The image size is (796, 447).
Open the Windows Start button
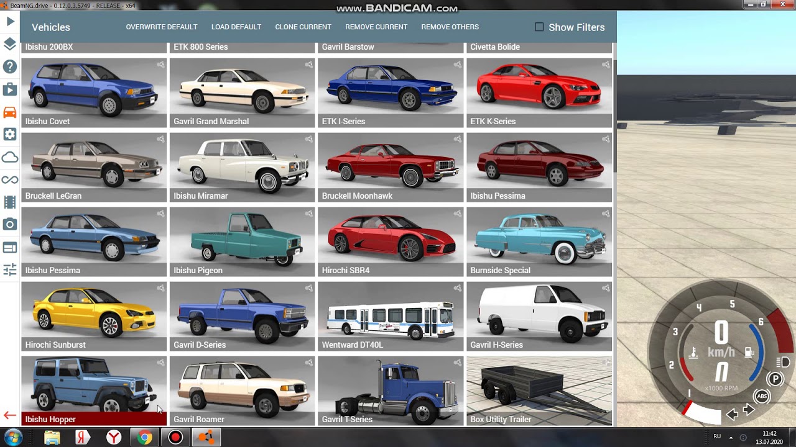point(12,438)
